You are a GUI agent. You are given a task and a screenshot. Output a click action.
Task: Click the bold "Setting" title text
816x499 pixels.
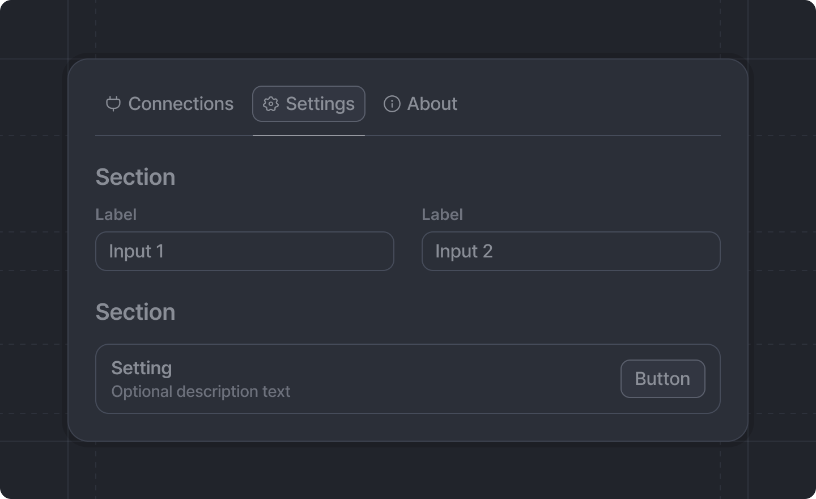coord(142,368)
